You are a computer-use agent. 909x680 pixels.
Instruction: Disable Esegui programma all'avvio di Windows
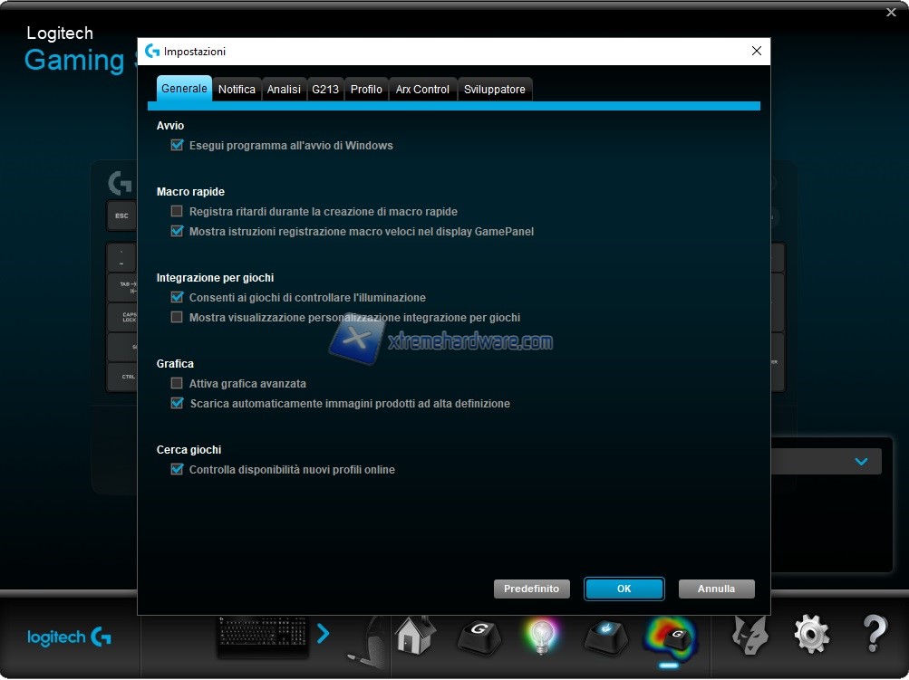178,145
